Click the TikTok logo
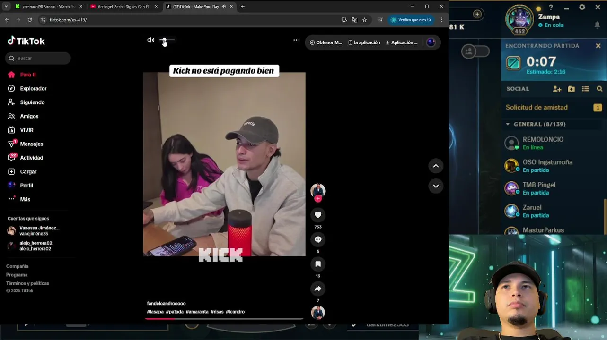The image size is (607, 340). (26, 41)
